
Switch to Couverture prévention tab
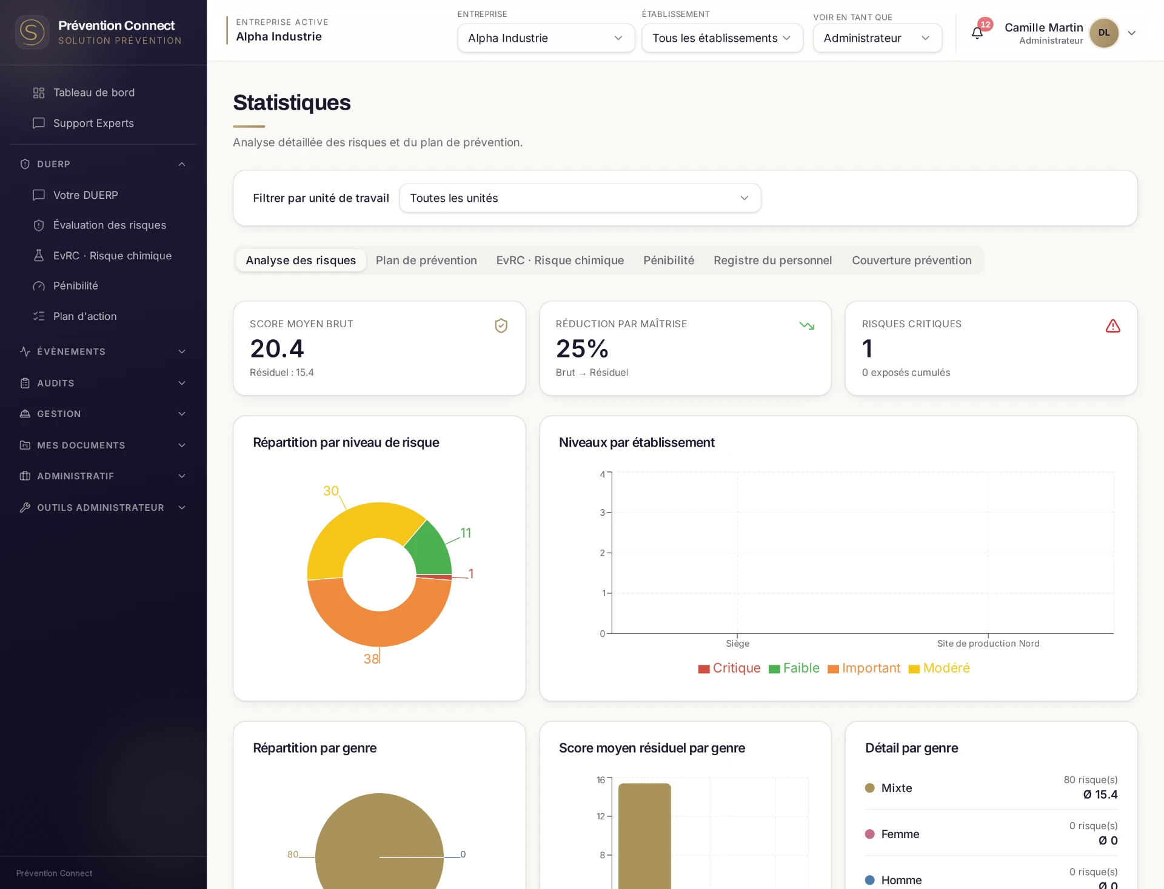click(912, 261)
